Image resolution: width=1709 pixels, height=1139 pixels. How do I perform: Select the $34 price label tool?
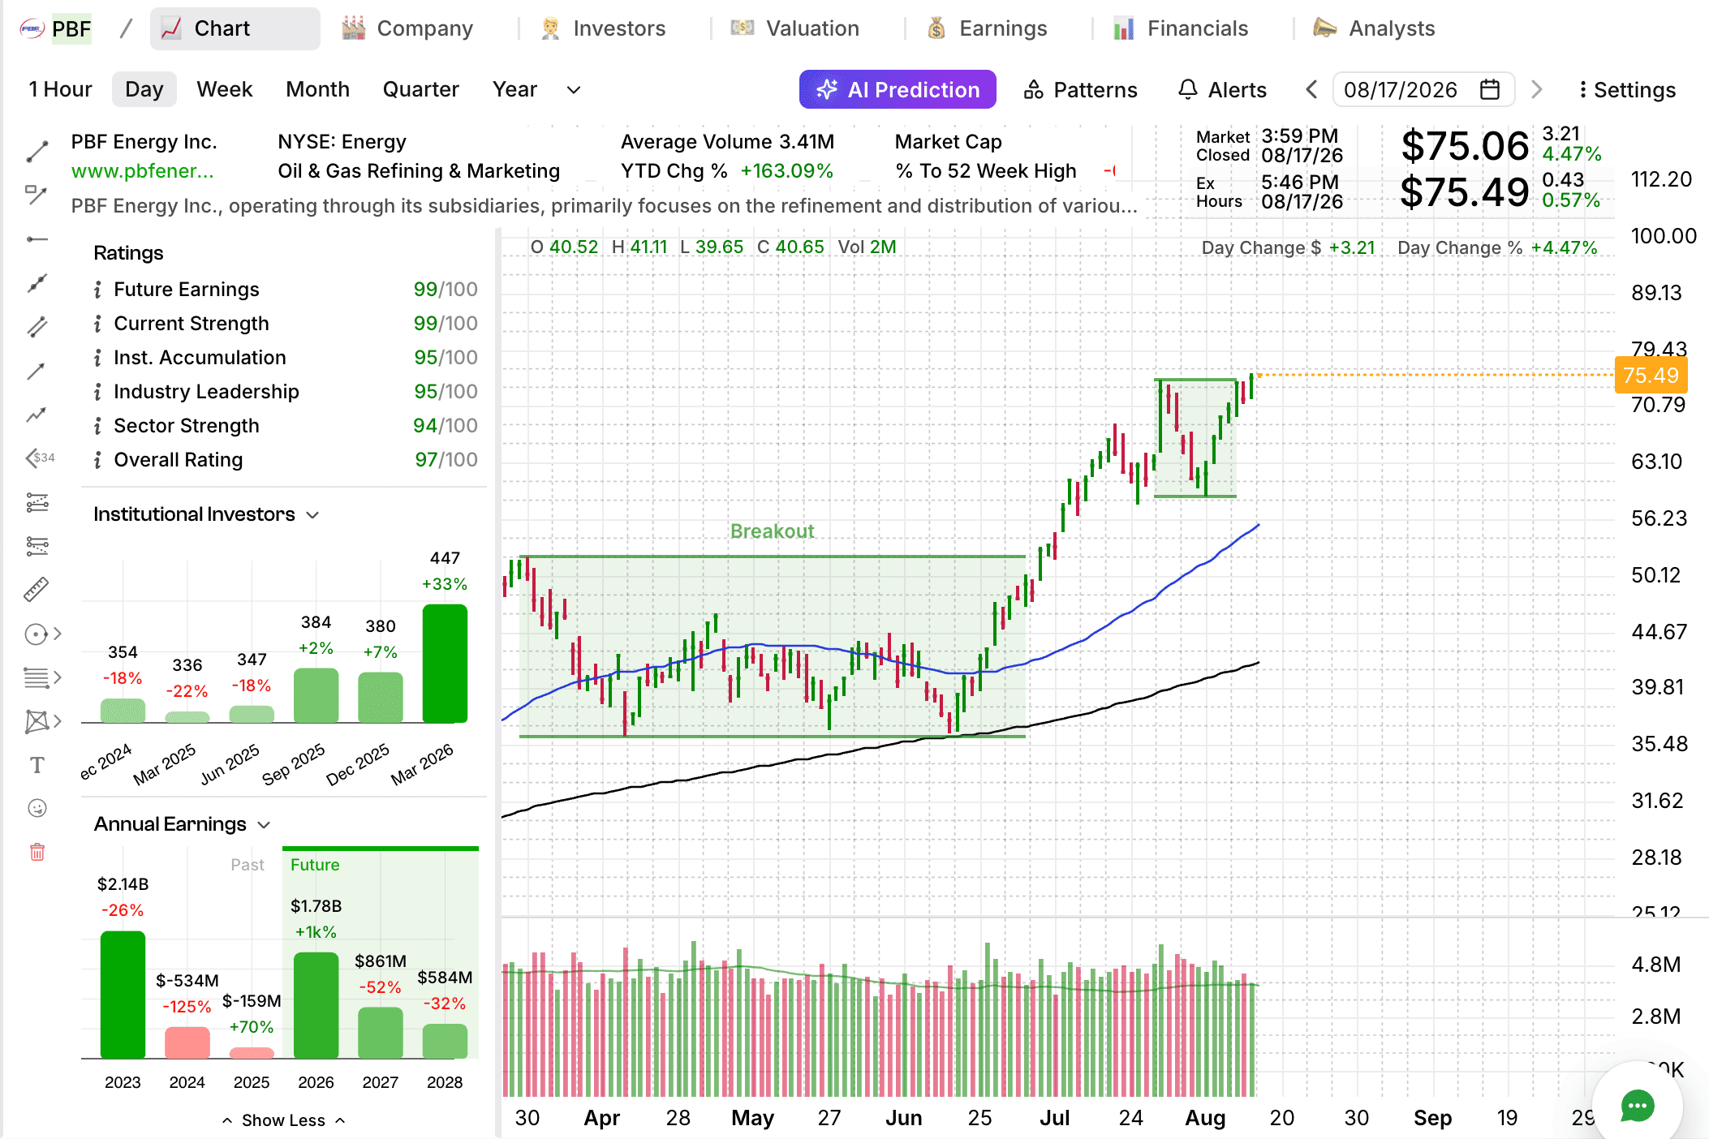point(41,458)
